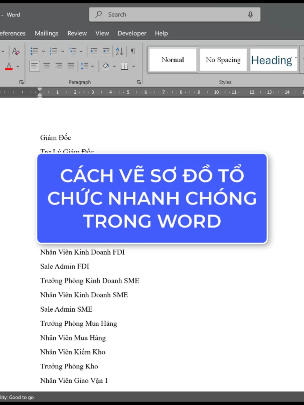Open the Borders dropdown arrow
The width and height of the screenshot is (304, 405).
point(134,66)
